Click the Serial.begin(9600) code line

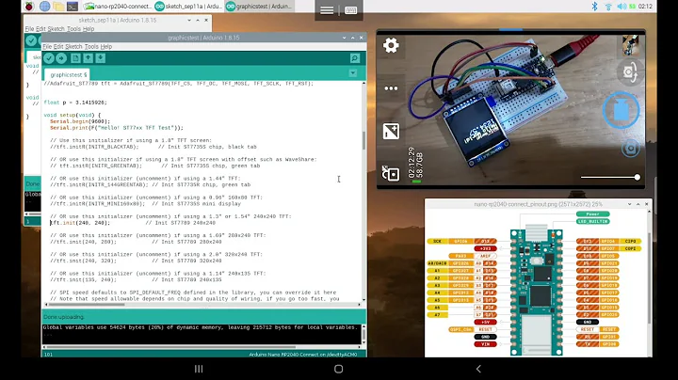click(x=80, y=121)
